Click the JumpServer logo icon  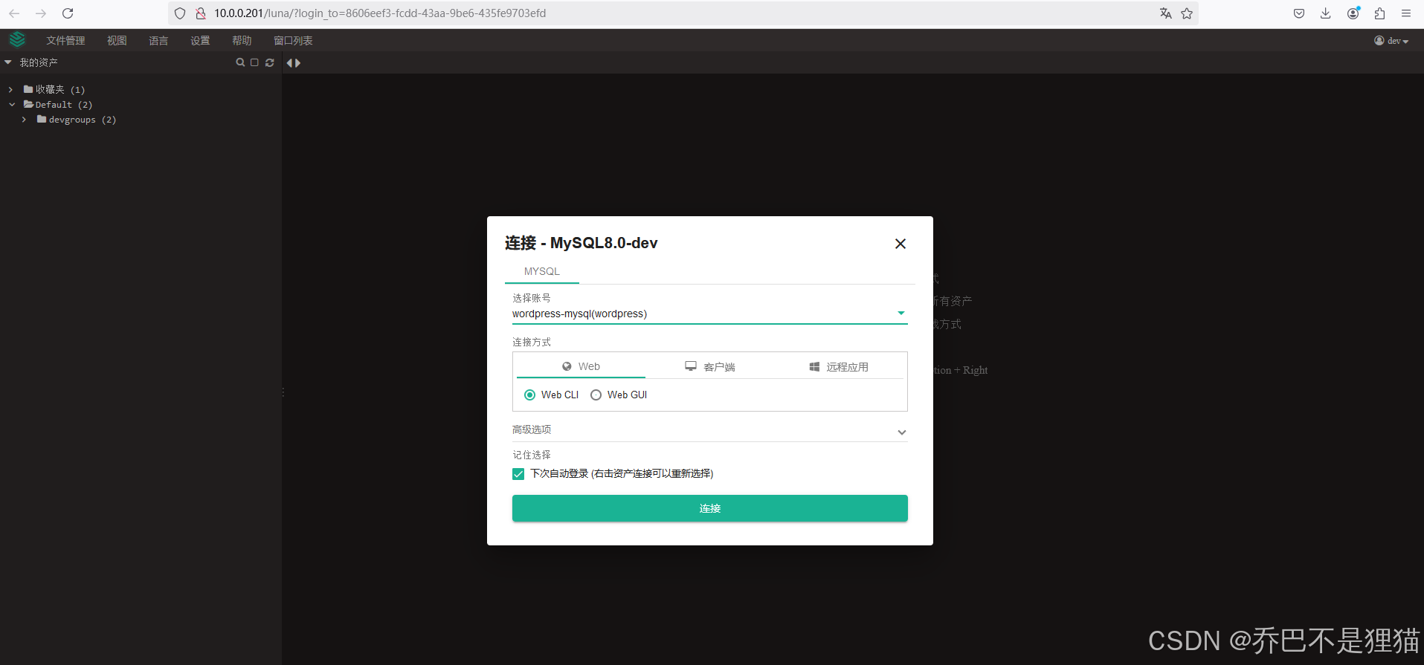click(x=17, y=39)
